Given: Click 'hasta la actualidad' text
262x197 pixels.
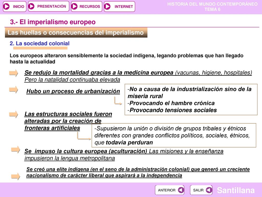Looking at the screenshot, I should (32, 62).
